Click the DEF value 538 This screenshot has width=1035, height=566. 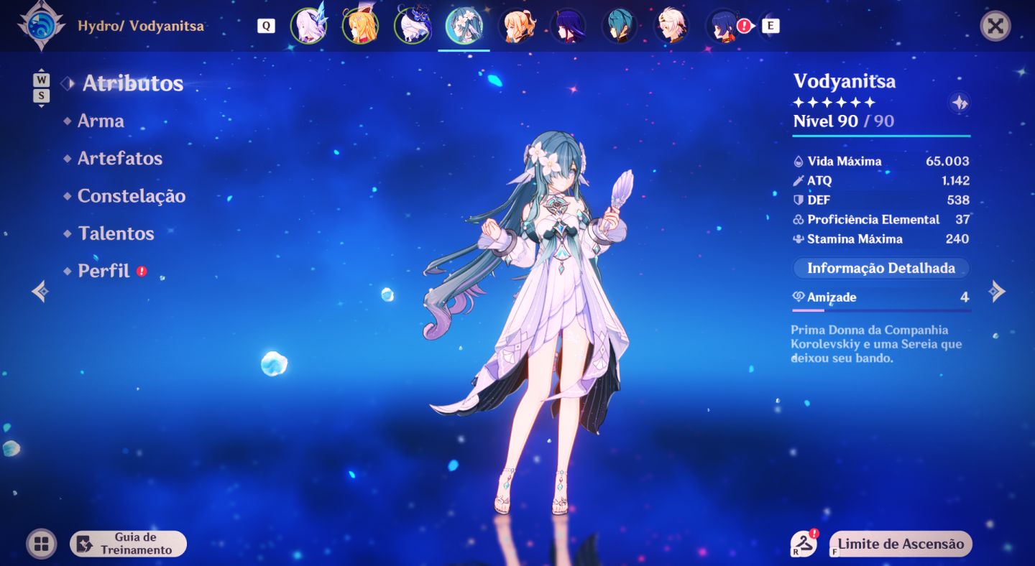pyautogui.click(x=958, y=200)
